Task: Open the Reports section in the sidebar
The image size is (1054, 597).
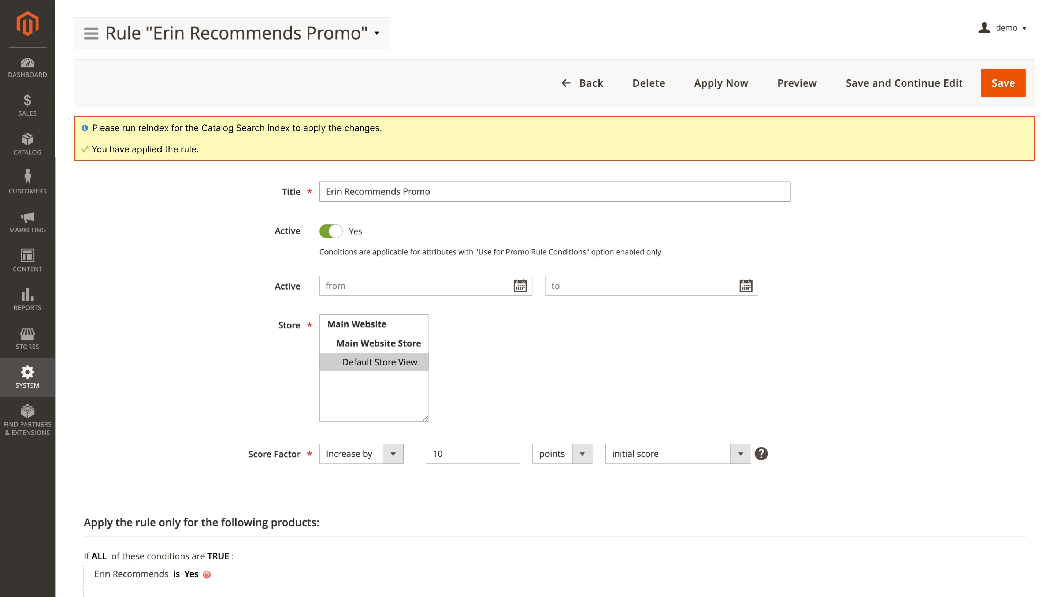Action: click(27, 299)
